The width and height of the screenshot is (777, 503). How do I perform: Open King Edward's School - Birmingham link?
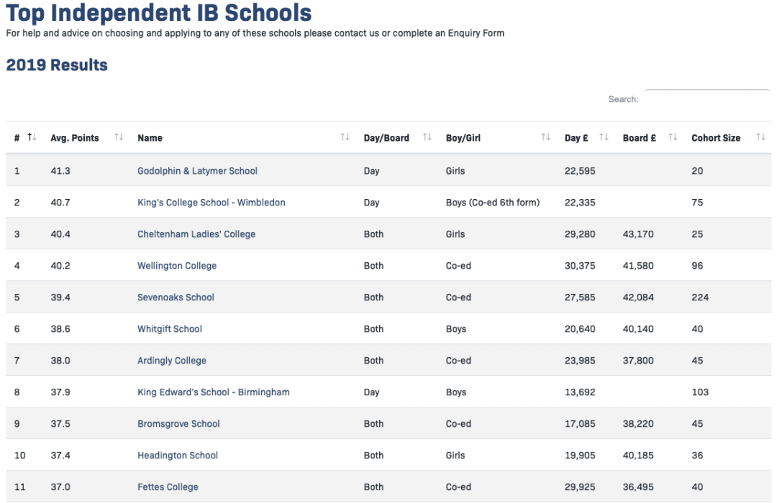(x=213, y=392)
